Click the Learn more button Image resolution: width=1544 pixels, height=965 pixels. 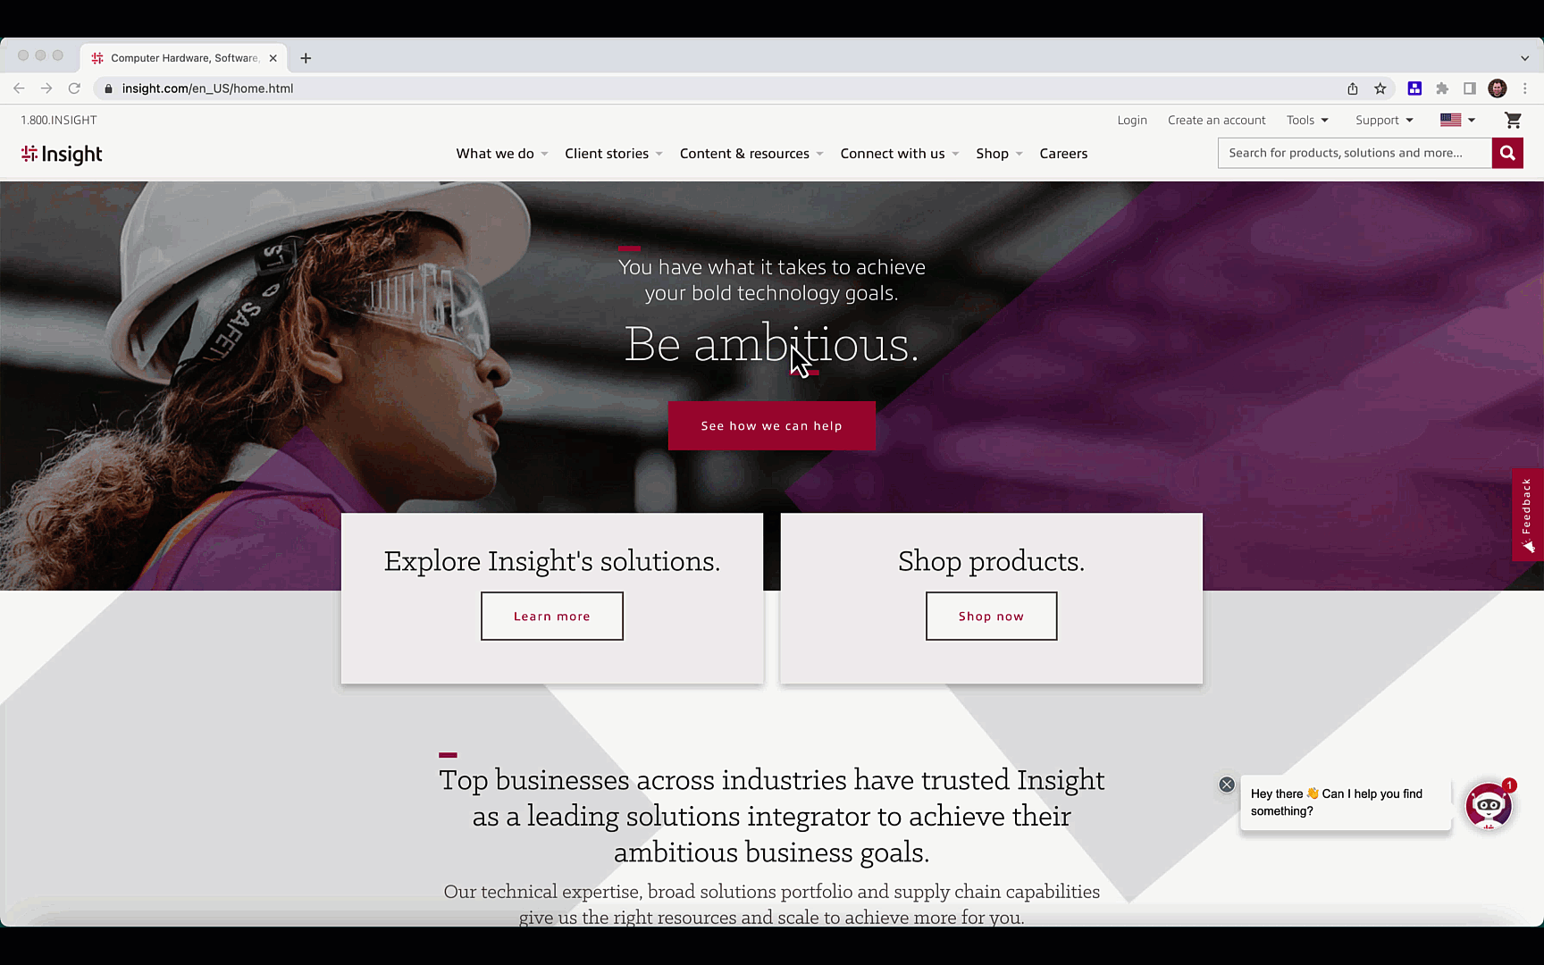click(552, 617)
